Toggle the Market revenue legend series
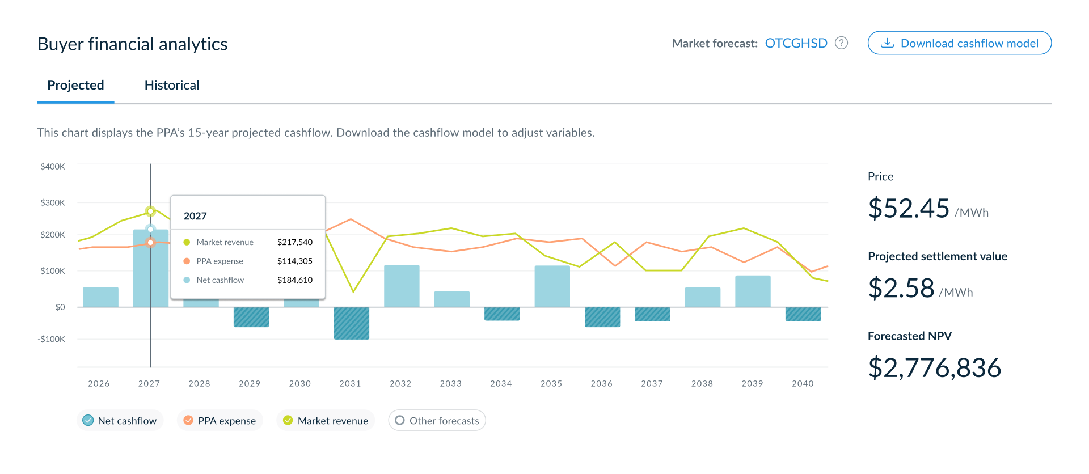 point(326,420)
